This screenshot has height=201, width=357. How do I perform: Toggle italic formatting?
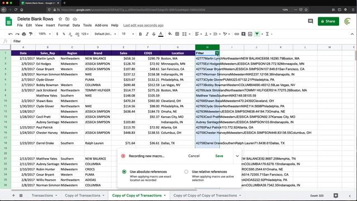(x=147, y=34)
